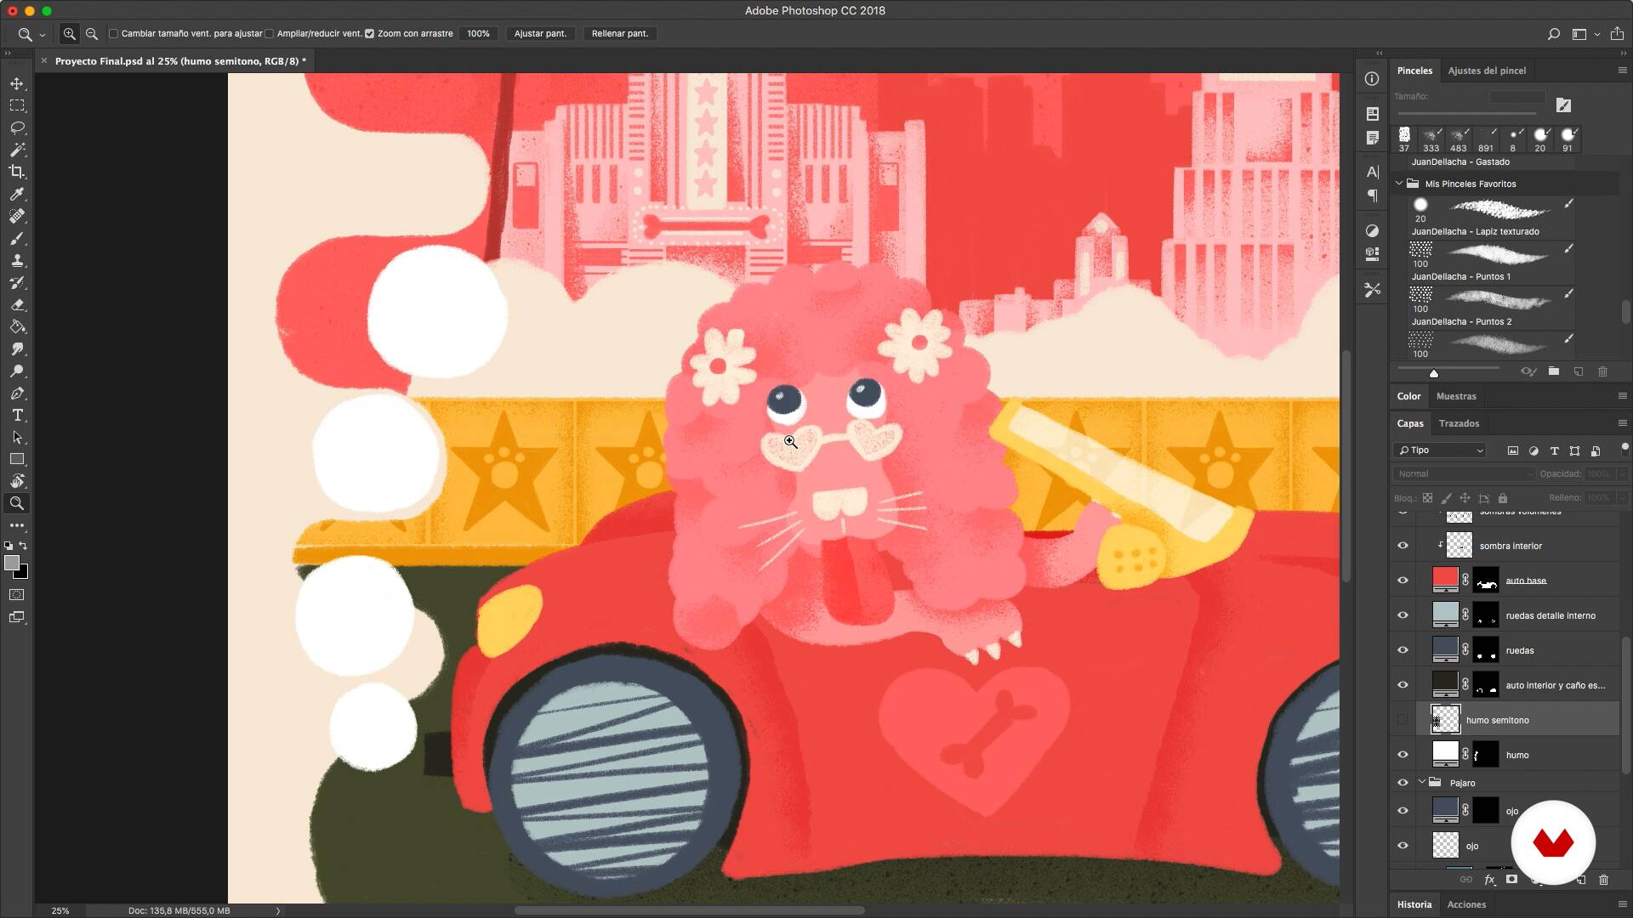The image size is (1633, 918).
Task: Select the Rectangle shape tool
Action: coord(17,459)
